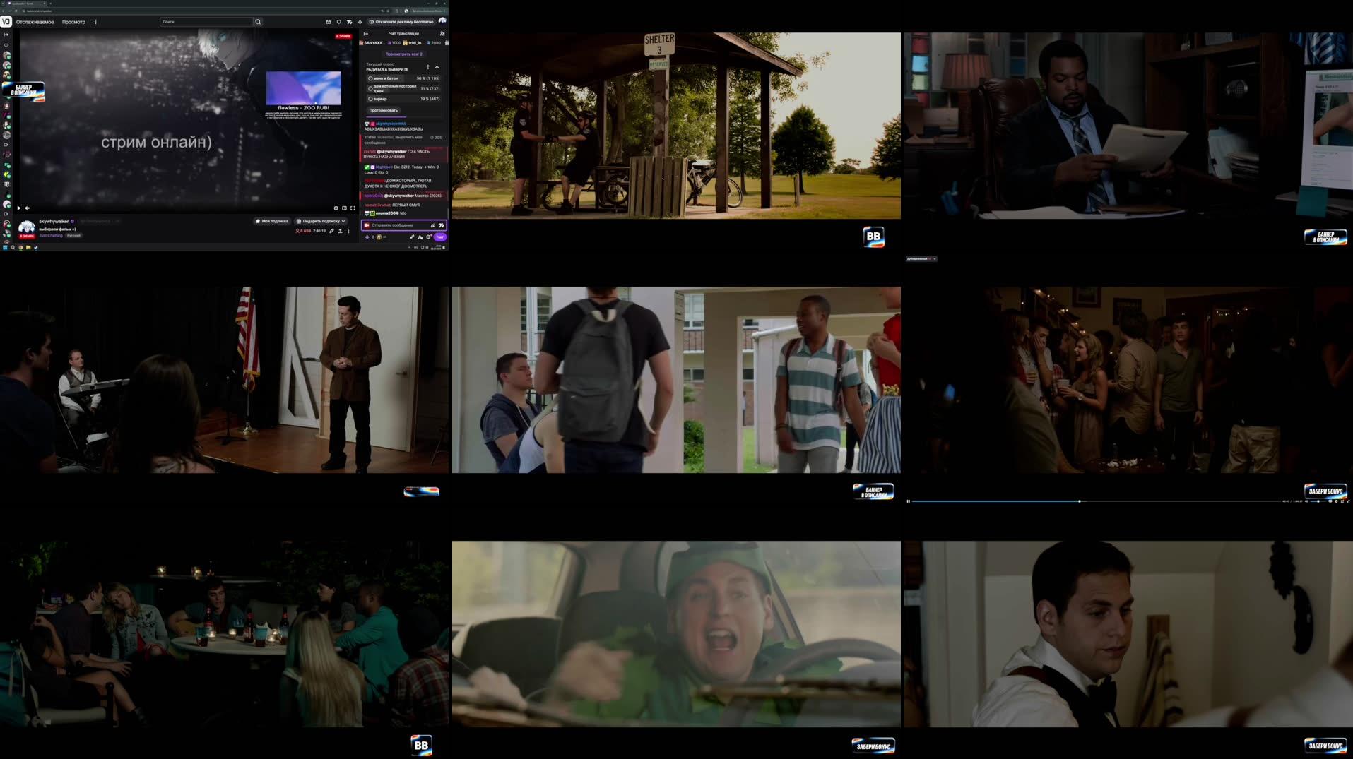Image resolution: width=1353 pixels, height=759 pixels.
Task: Share the stream with the upload icon
Action: point(340,231)
